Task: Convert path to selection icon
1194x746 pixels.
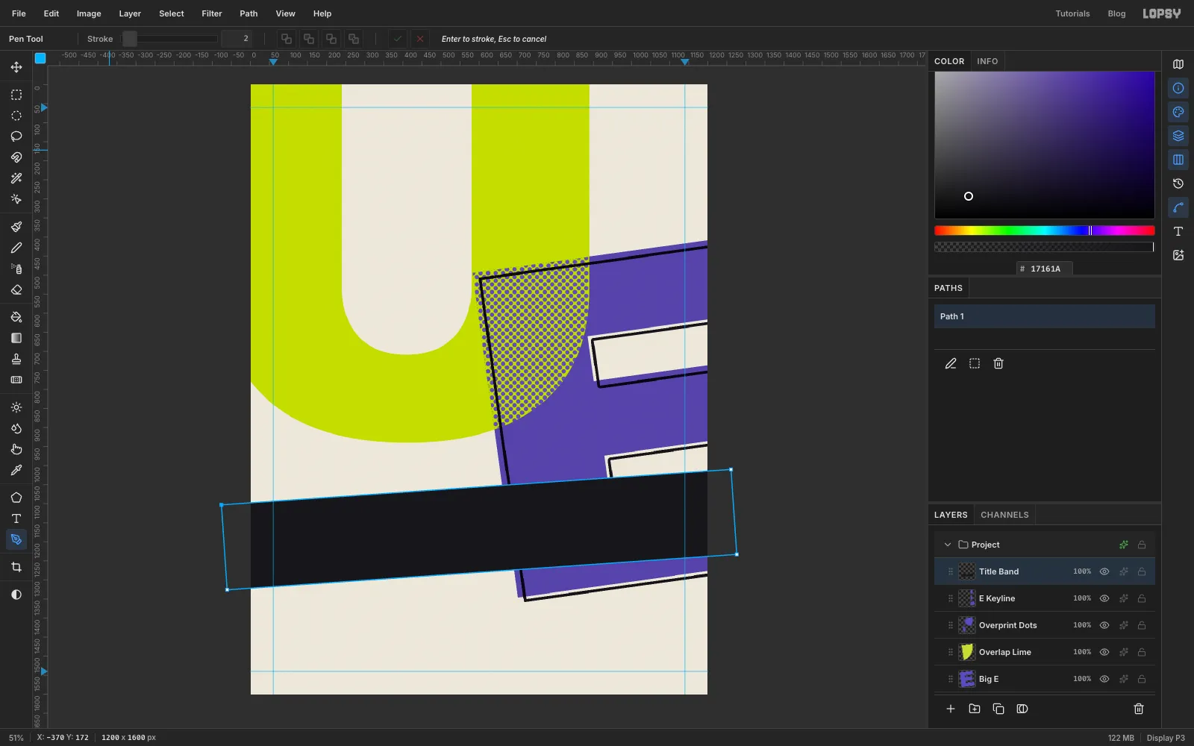Action: click(x=975, y=363)
